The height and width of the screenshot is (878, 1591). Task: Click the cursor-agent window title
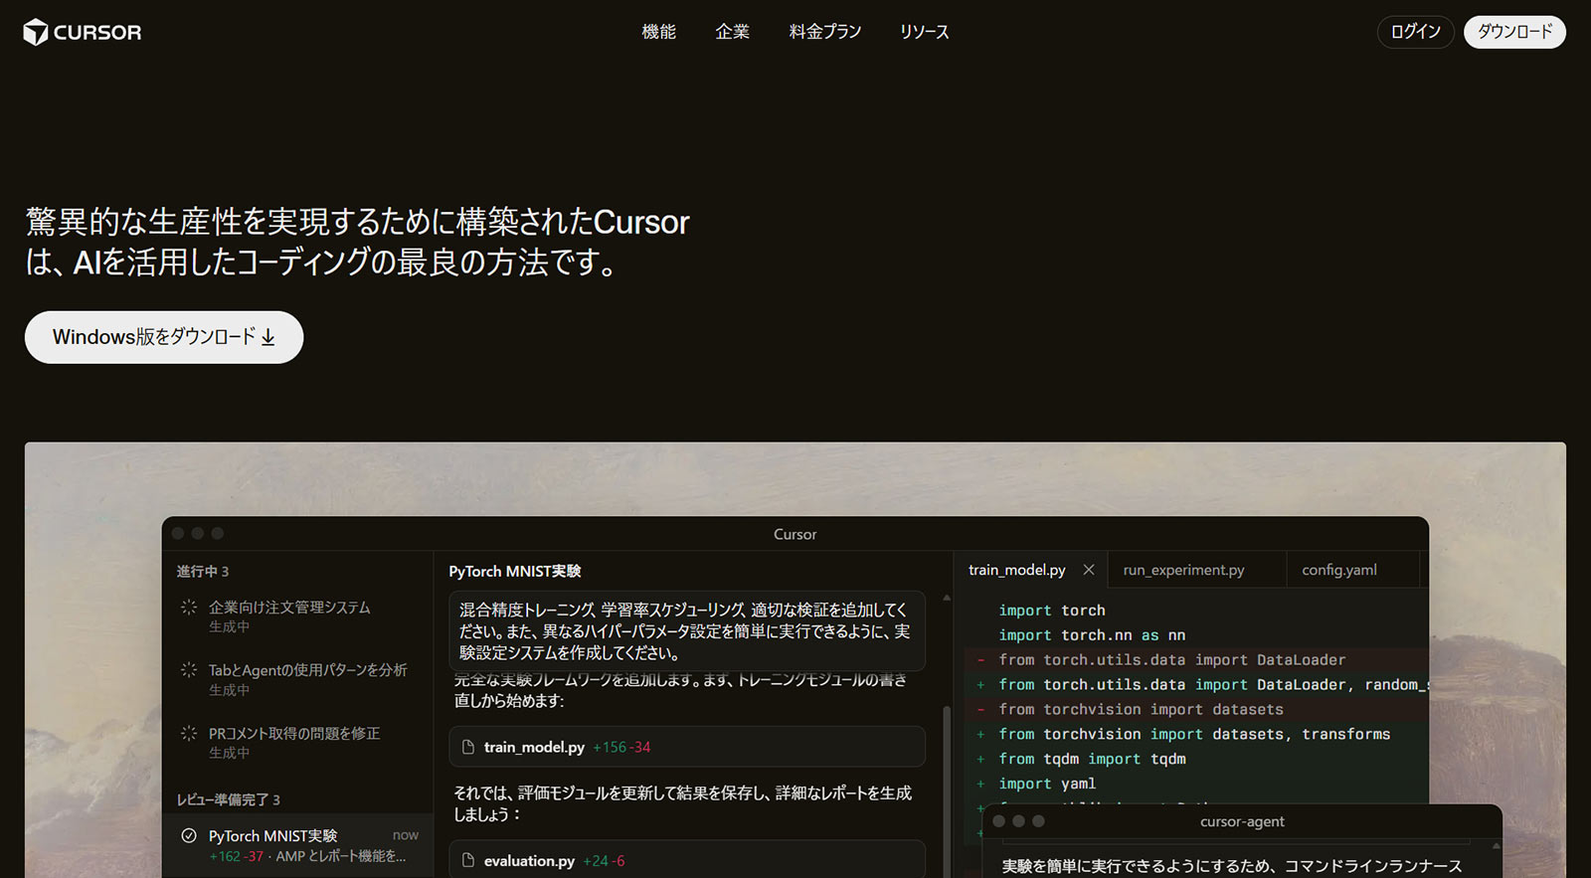click(x=1242, y=821)
